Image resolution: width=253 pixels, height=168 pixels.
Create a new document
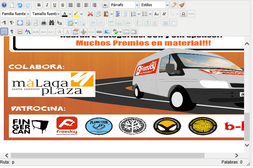(12, 5)
